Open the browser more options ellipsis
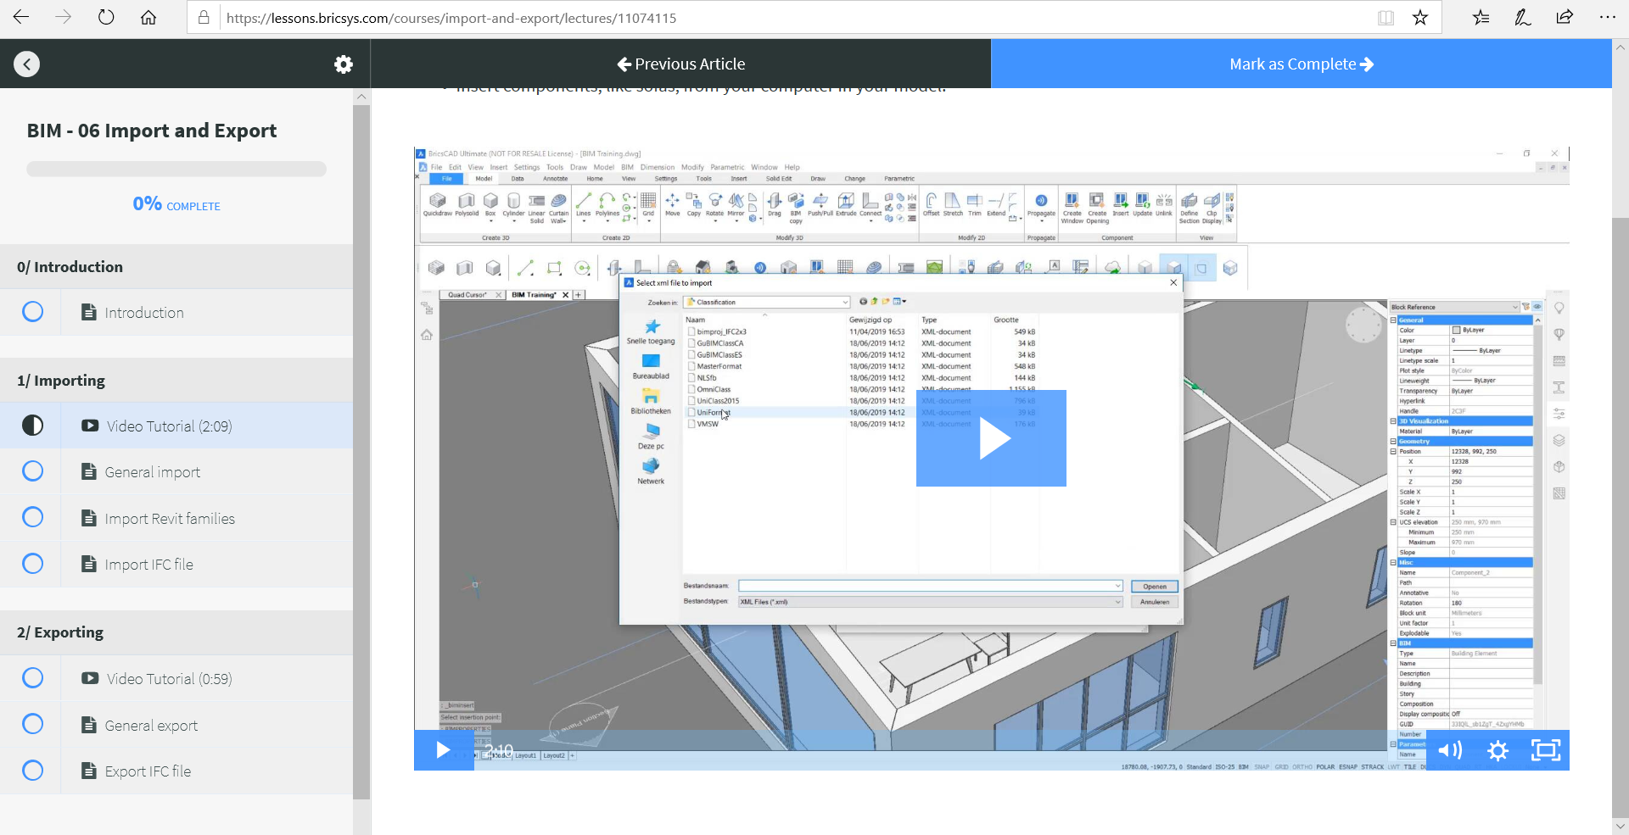 coord(1607,17)
